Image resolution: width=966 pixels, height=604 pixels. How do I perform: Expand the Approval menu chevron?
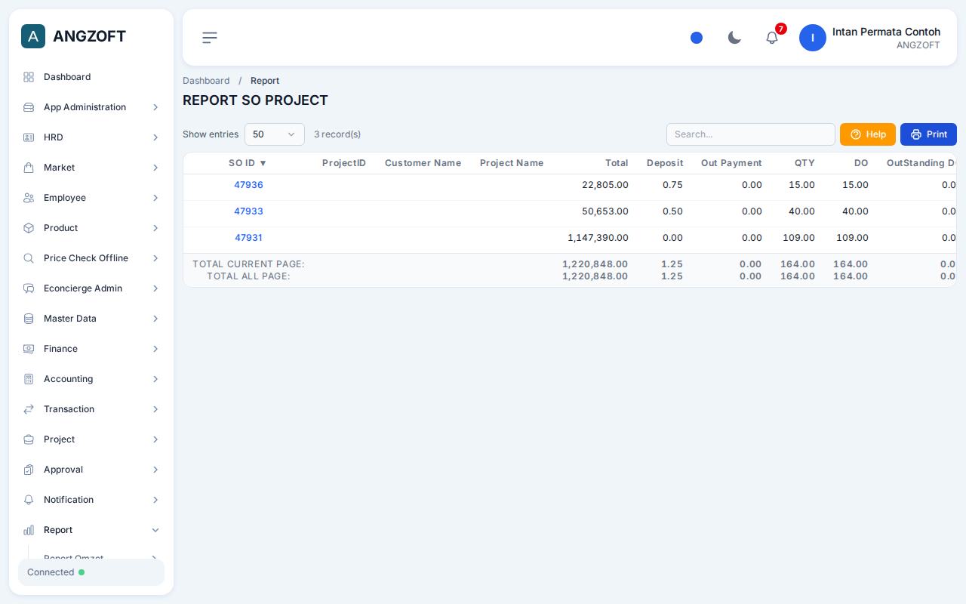point(155,470)
